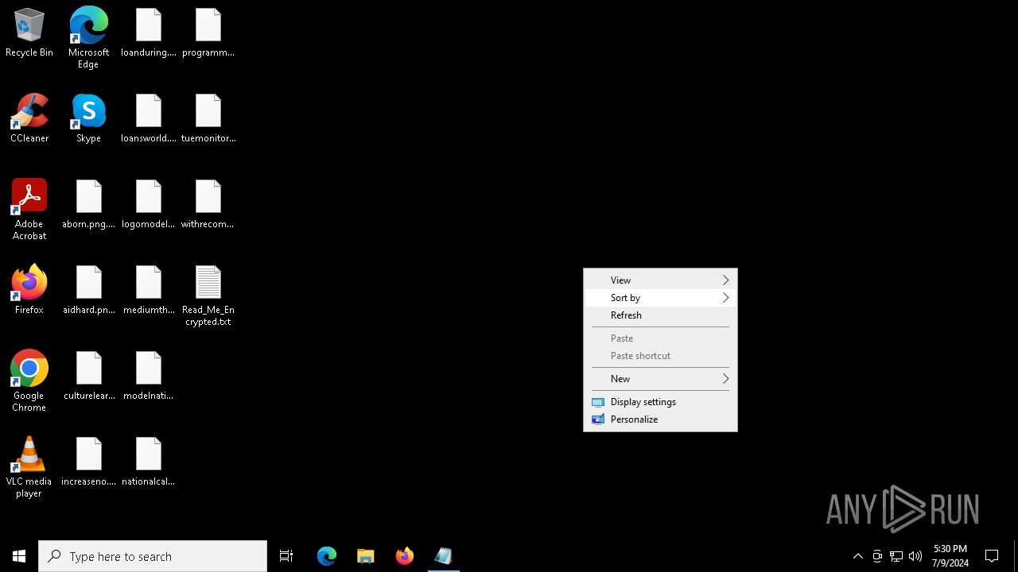Show hidden system tray icons
1018x572 pixels.
858,556
